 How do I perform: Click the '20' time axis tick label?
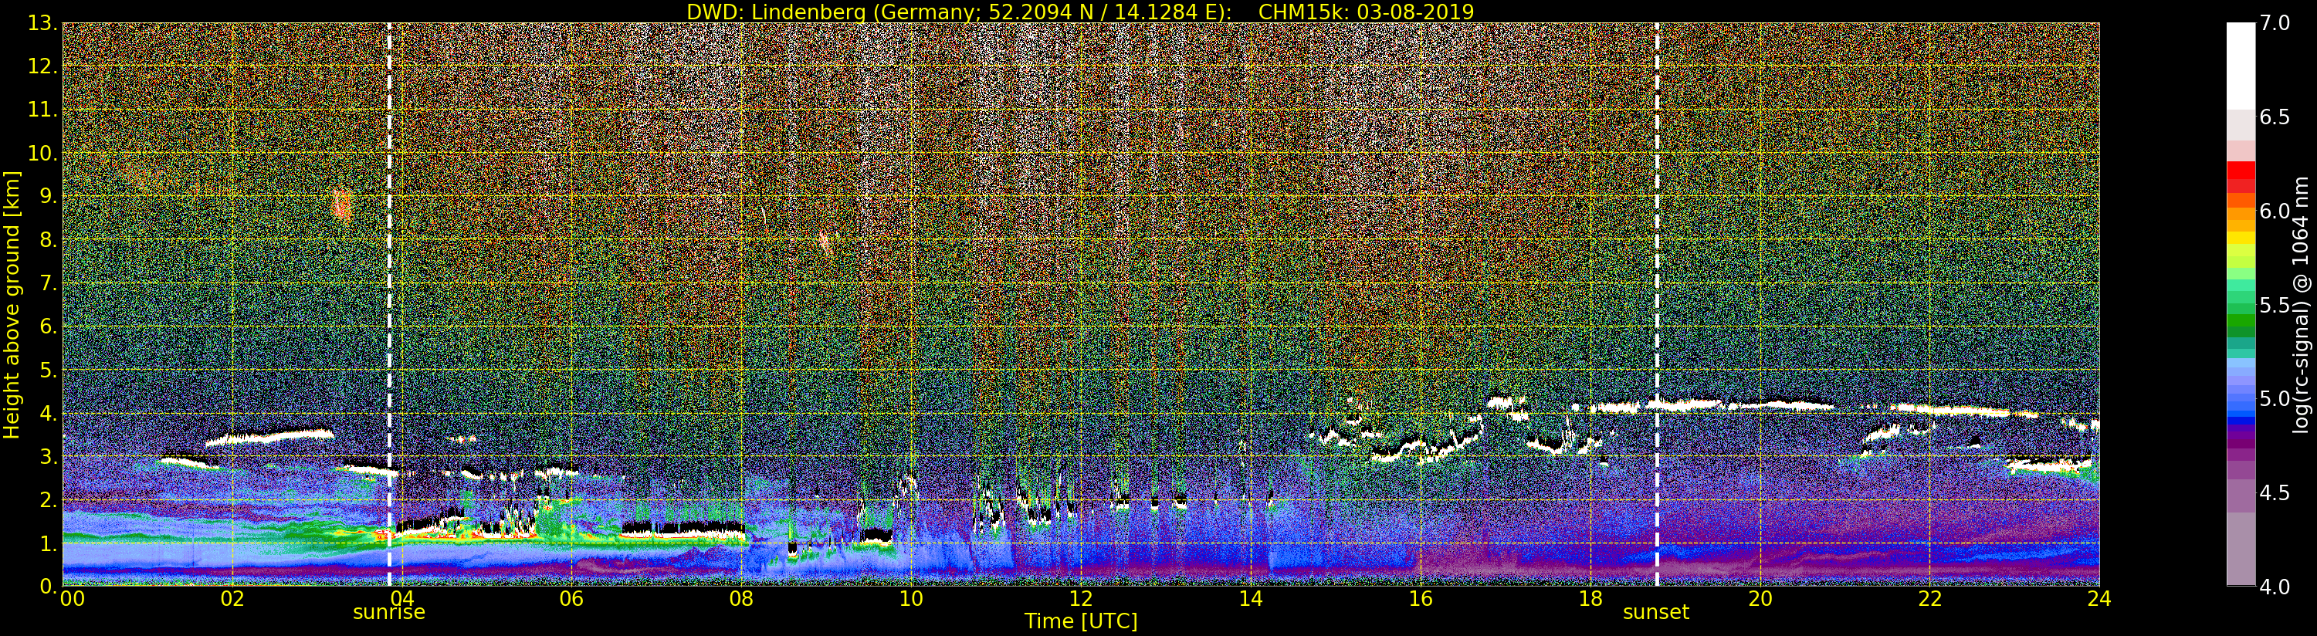click(1760, 599)
